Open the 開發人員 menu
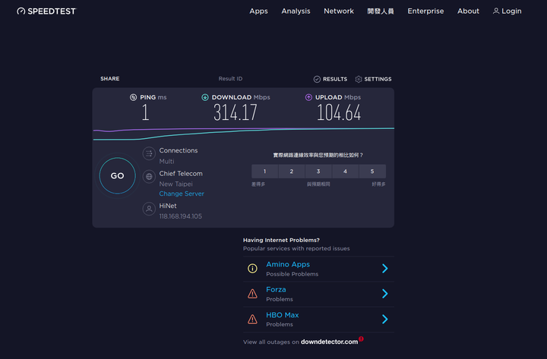Screen dimensions: 547x359 [x=381, y=11]
